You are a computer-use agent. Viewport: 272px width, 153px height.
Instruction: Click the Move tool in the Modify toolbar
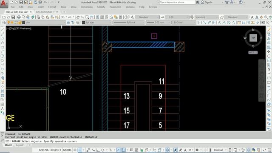pos(269,51)
